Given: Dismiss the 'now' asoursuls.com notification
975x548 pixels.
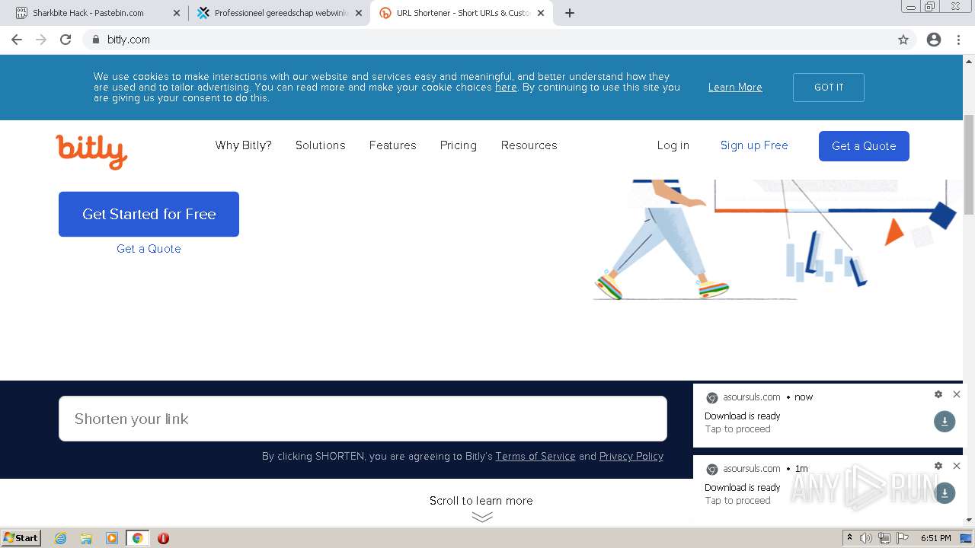Looking at the screenshot, I should (x=957, y=394).
